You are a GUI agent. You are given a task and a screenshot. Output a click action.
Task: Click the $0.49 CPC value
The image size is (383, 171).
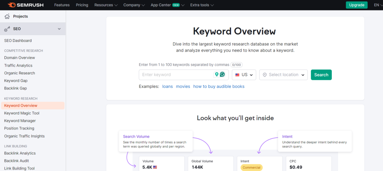click(296, 167)
